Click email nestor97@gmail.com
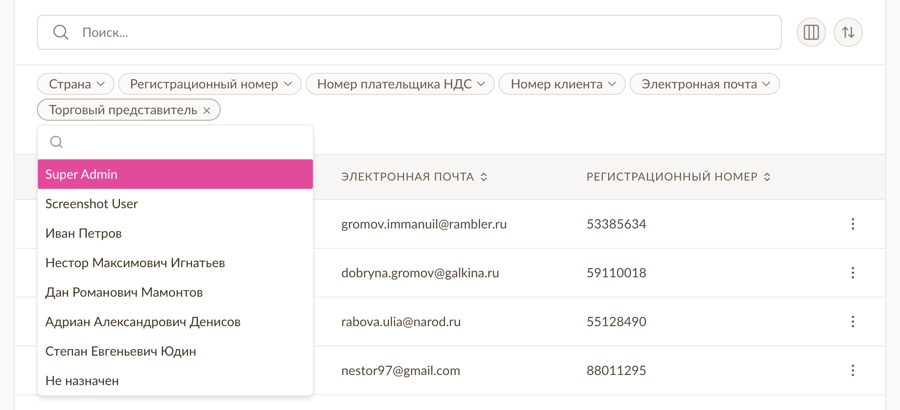The image size is (900, 410). pos(401,371)
